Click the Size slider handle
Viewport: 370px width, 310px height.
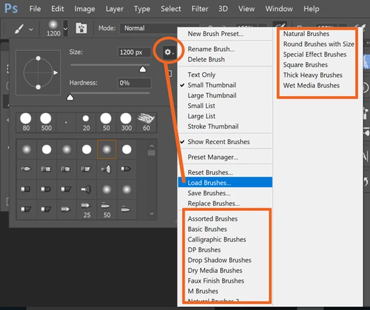pyautogui.click(x=142, y=69)
